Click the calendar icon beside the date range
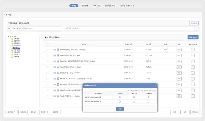Viewport: 205px width, 121px height. coord(9,28)
